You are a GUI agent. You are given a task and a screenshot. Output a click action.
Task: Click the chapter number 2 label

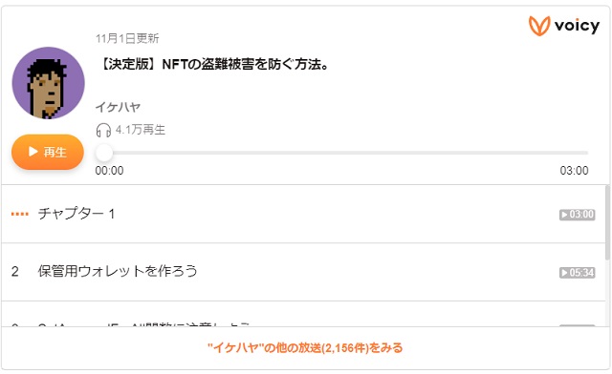pos(15,272)
